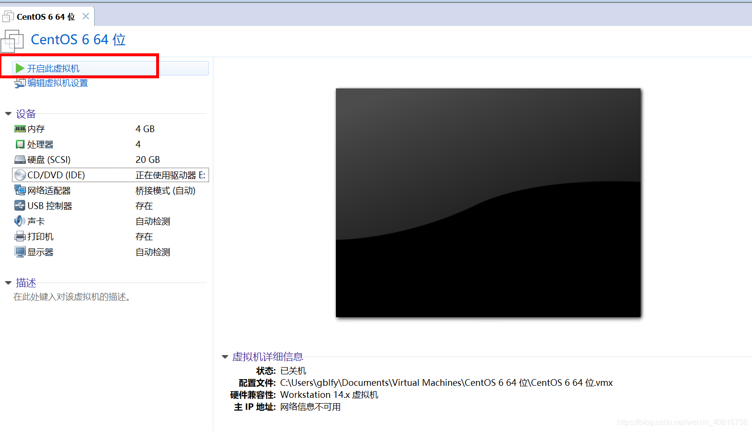Click the edit VM settings icon
The image size is (752, 431).
pyautogui.click(x=20, y=83)
